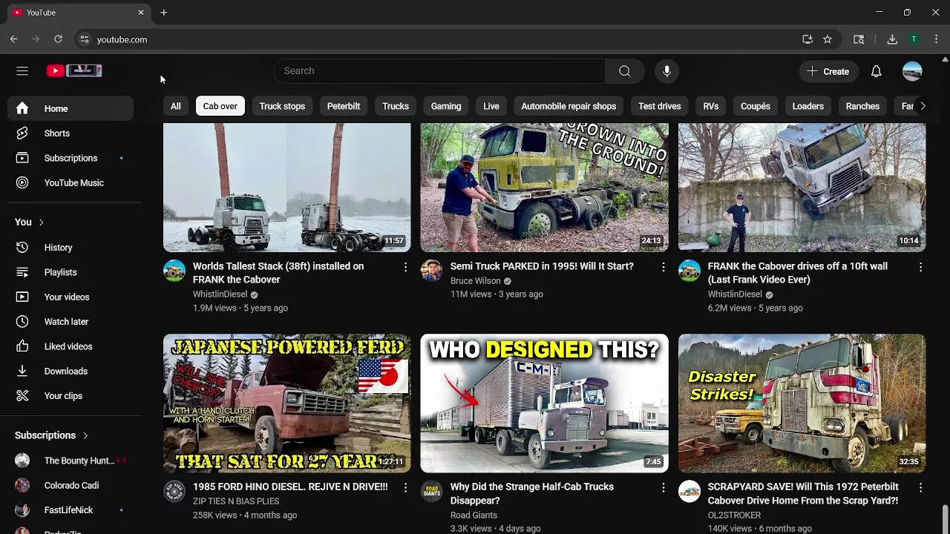This screenshot has width=950, height=534.
Task: Open the notifications bell
Action: click(877, 71)
